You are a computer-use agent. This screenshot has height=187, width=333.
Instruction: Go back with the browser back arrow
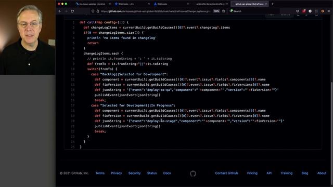tap(60, 11)
